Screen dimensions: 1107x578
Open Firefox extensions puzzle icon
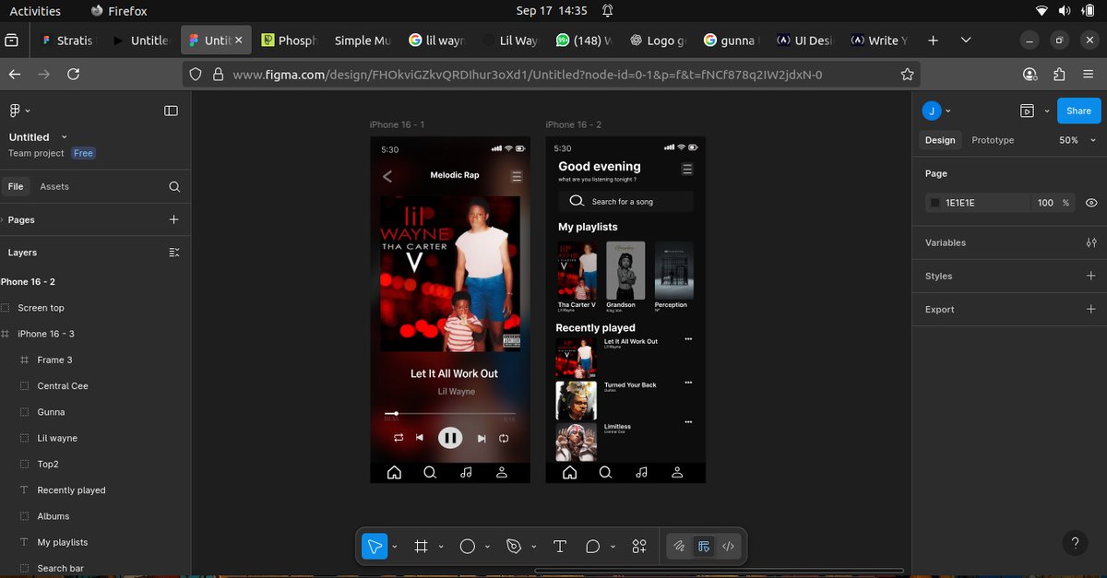pyautogui.click(x=1059, y=75)
